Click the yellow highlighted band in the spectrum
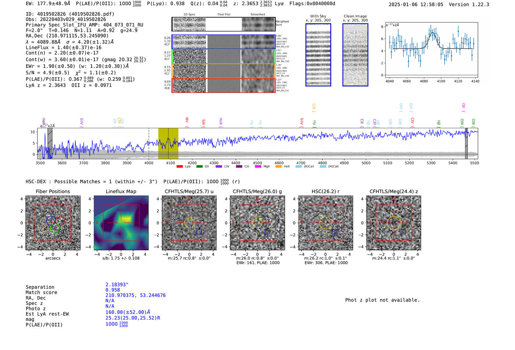This screenshot has height=350, width=515. point(168,144)
